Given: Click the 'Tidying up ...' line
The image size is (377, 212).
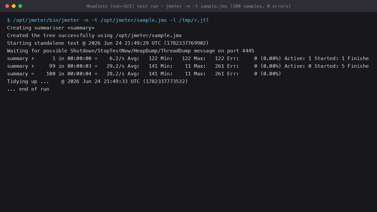Looking at the screenshot, I should (97, 81).
